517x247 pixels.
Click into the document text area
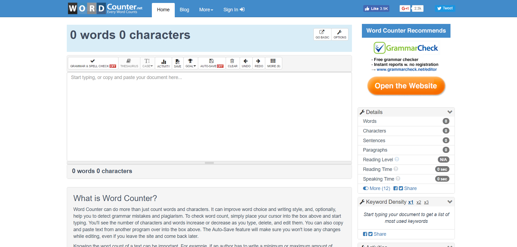point(209,117)
